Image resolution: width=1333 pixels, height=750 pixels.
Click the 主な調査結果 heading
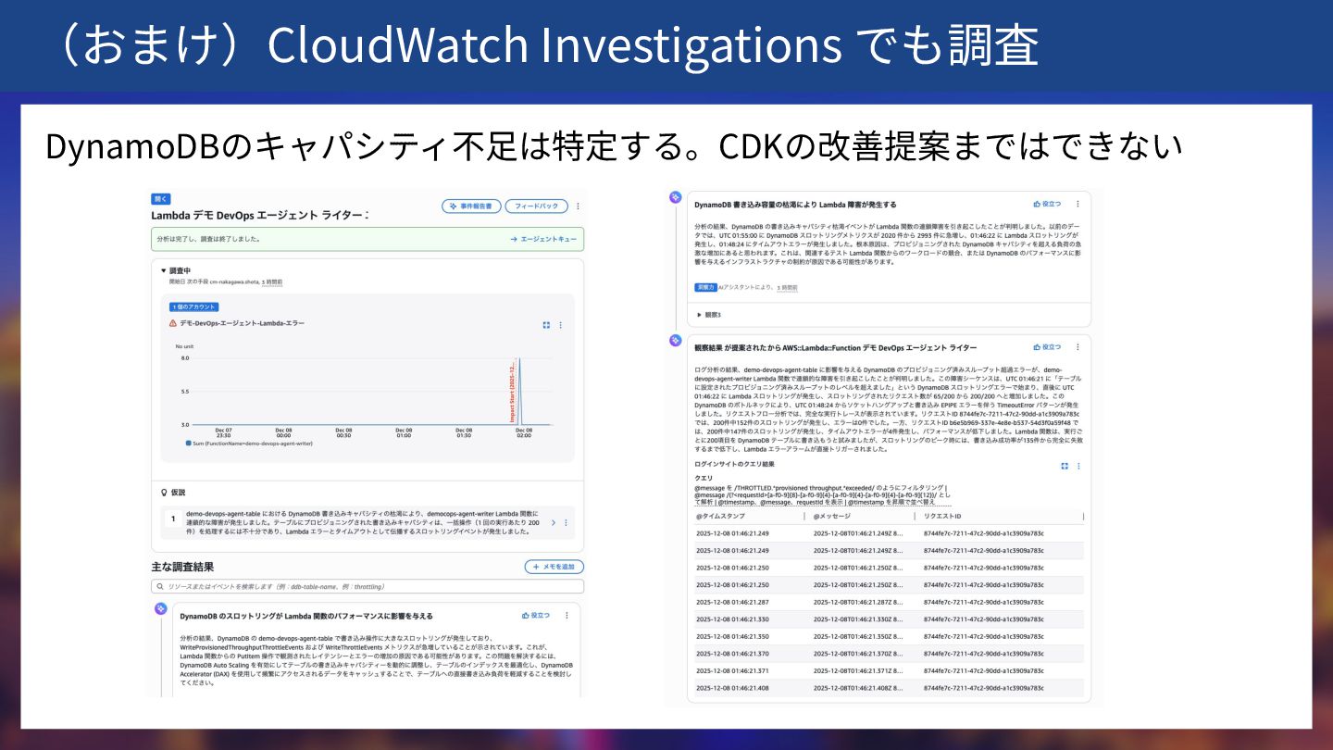point(183,567)
